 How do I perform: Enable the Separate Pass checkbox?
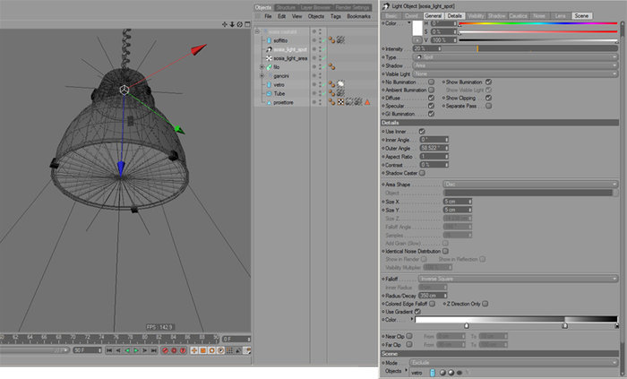pos(489,106)
